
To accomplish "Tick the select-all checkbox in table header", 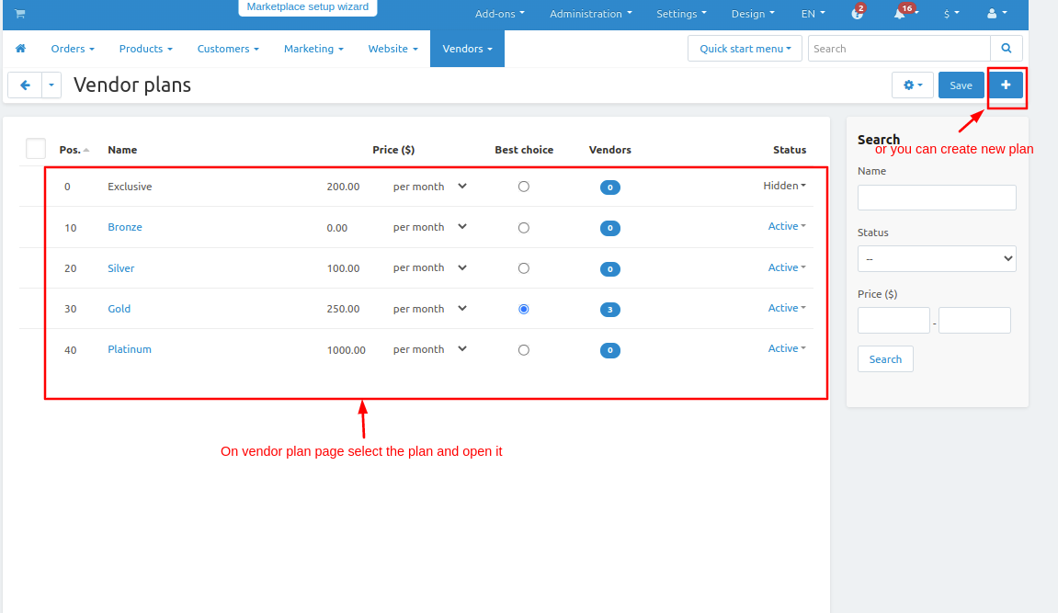I will [36, 149].
